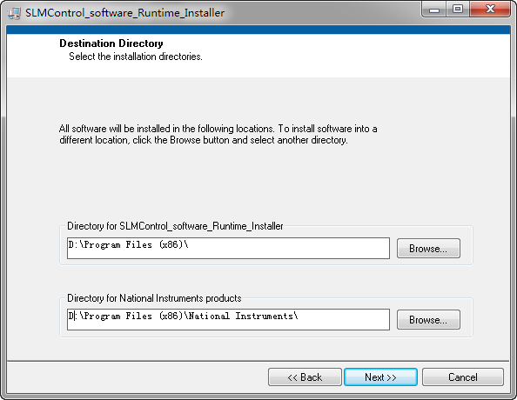Place cursor after 'National Instruments\' in path
The image size is (517, 400).
(x=299, y=317)
